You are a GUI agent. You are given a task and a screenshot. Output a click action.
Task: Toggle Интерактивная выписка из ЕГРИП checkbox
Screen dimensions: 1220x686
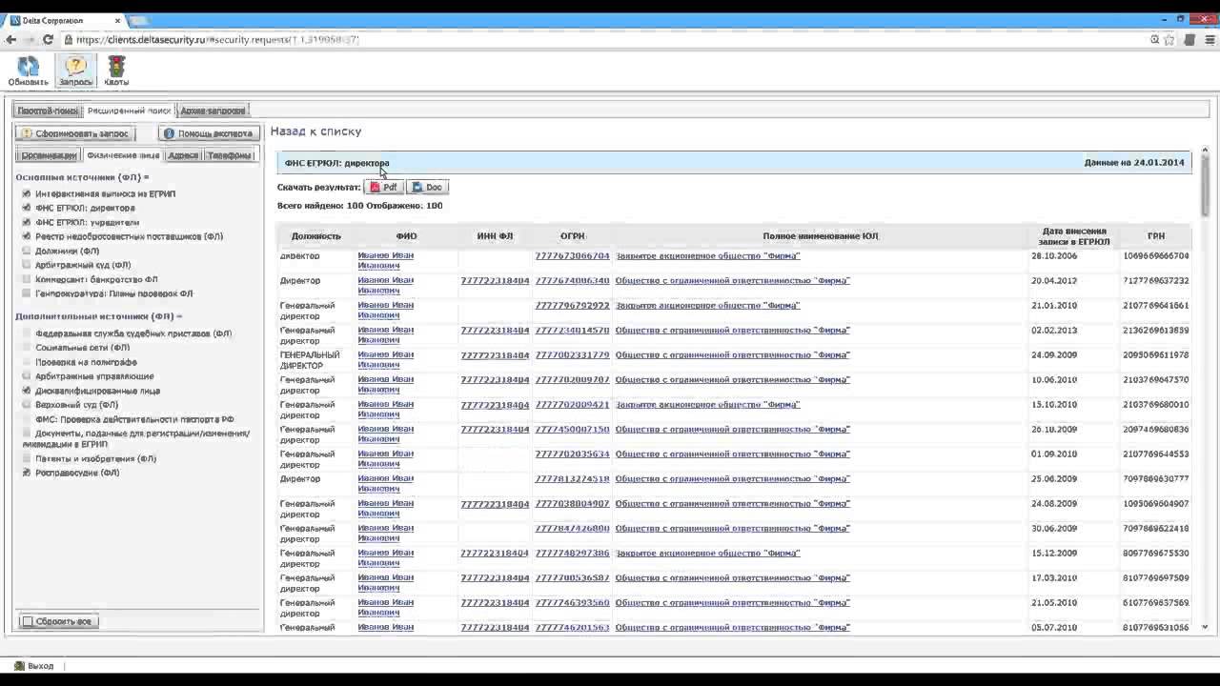[x=27, y=193]
